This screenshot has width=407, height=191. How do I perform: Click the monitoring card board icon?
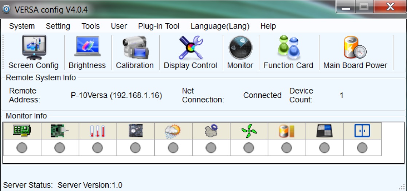click(136, 131)
